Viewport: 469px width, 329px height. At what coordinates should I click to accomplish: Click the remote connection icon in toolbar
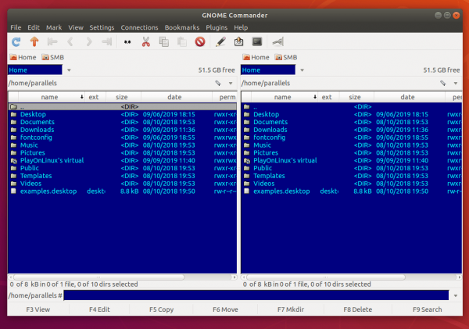click(277, 42)
